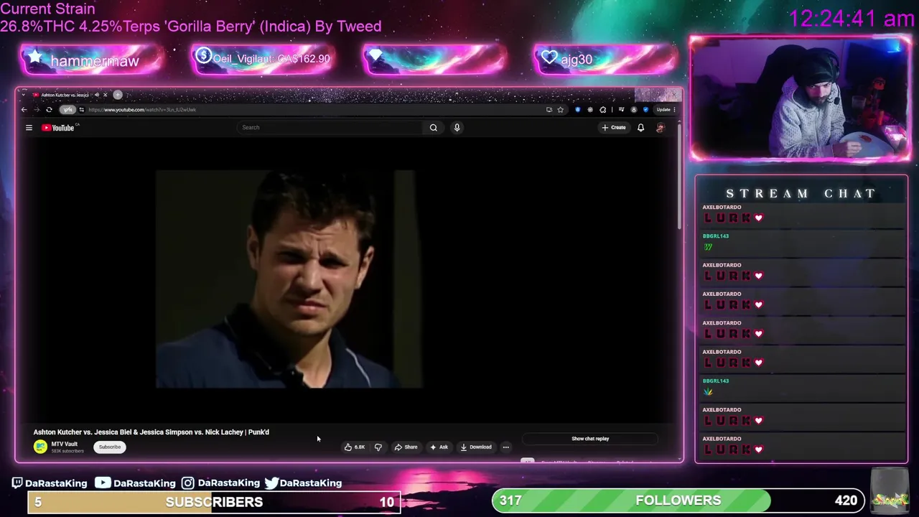Open the browser tab search dropdown arrow
The image size is (919, 517).
(x=24, y=95)
